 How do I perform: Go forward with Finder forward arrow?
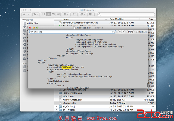[x=29, y=14]
